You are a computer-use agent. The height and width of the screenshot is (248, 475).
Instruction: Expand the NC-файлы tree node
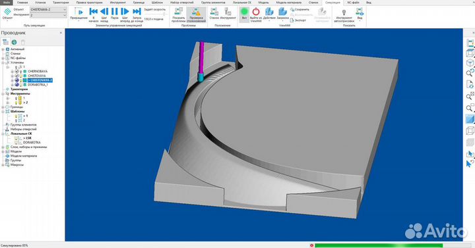[3, 58]
